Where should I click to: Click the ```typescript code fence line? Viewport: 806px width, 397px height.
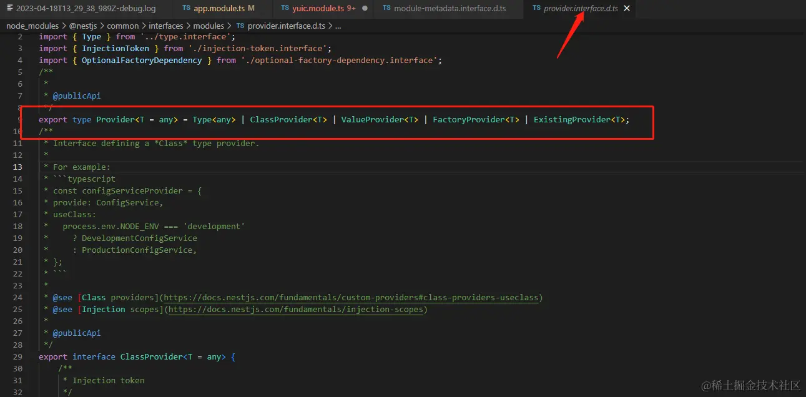(84, 179)
